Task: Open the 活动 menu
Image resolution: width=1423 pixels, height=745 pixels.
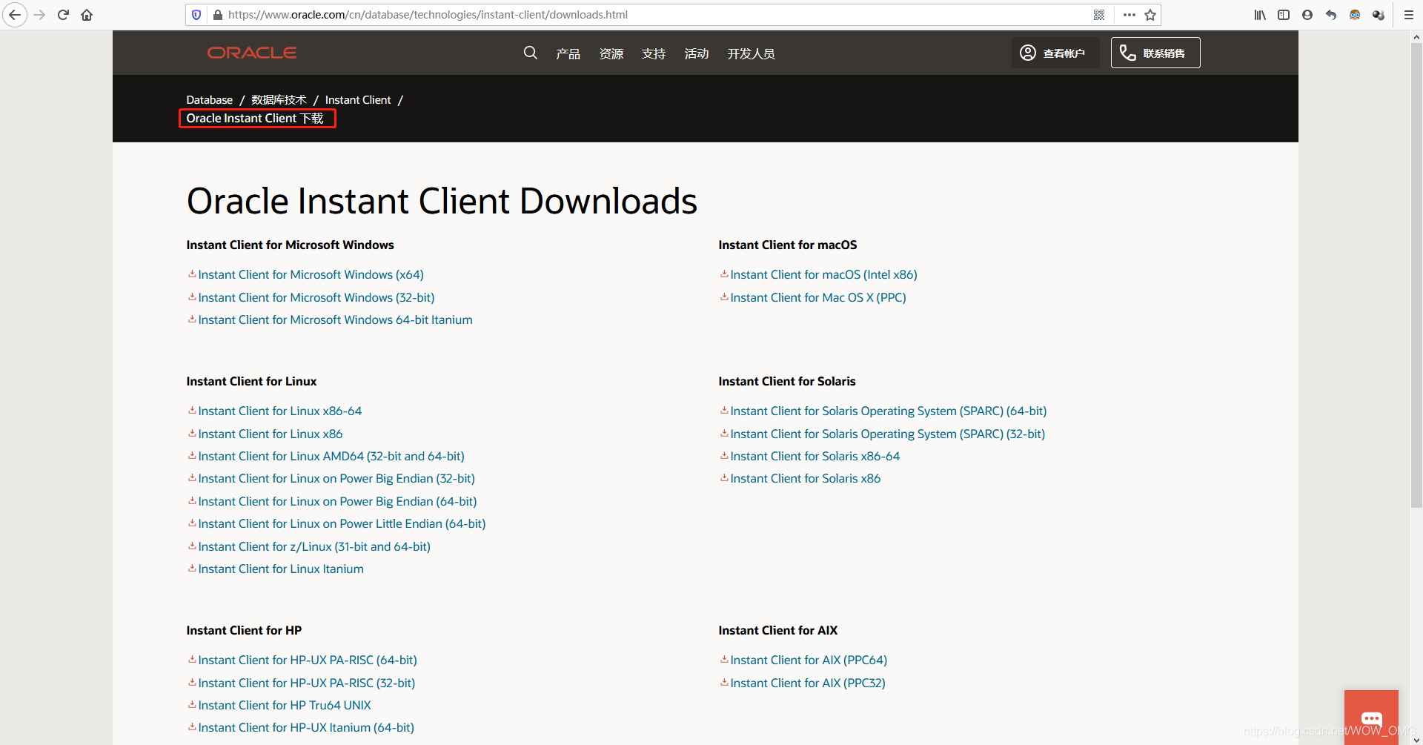Action: pos(697,53)
